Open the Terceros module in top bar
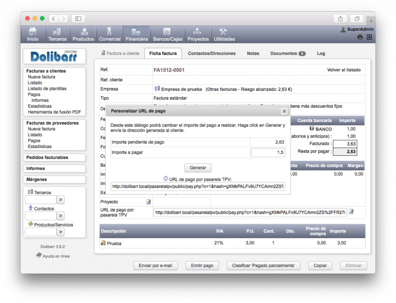The width and height of the screenshot is (396, 303). click(x=57, y=35)
